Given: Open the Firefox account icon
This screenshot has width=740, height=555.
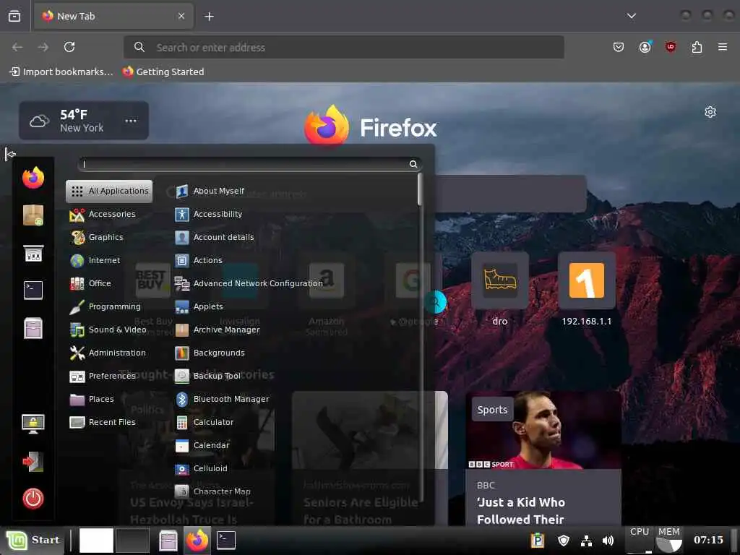Looking at the screenshot, I should 645,47.
